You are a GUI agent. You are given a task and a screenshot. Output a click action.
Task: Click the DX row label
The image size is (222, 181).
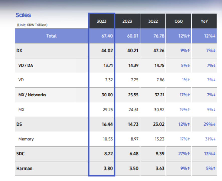coord(19,51)
